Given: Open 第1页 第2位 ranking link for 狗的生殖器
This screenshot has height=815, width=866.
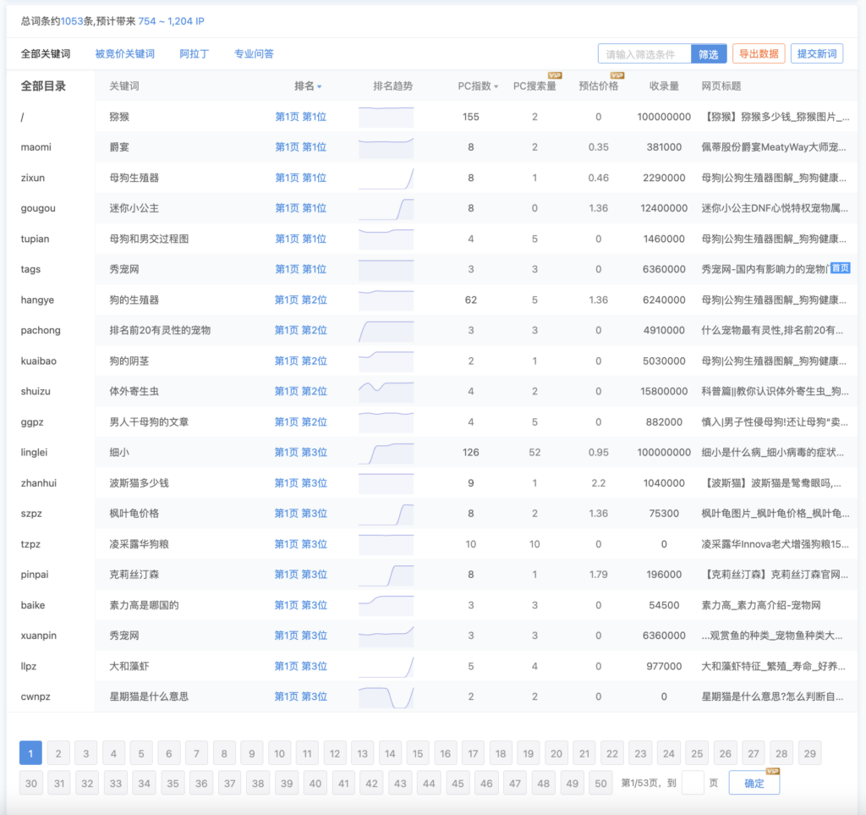Looking at the screenshot, I should [x=300, y=300].
